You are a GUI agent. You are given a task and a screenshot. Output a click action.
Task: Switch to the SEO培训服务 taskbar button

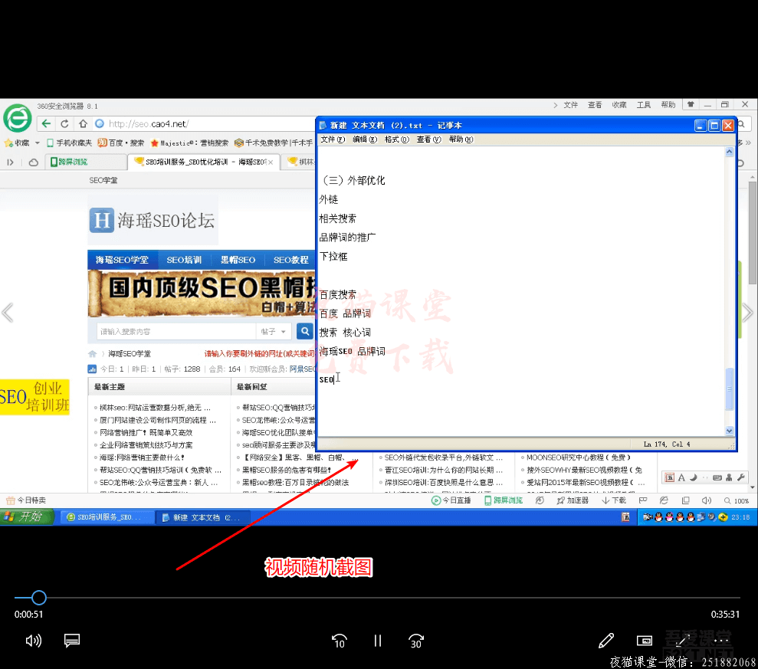click(x=107, y=517)
